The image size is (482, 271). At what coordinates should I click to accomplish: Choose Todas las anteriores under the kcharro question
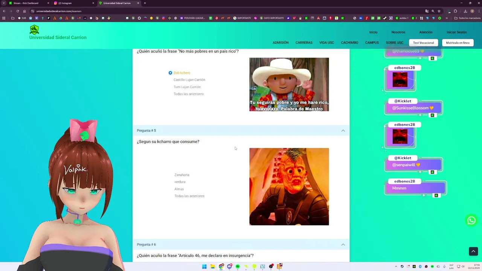coord(189,196)
